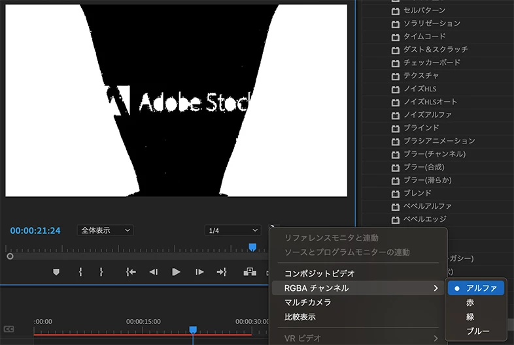Expand the RGBA チャンネル submenu arrow
This screenshot has width=514, height=345.
point(436,288)
